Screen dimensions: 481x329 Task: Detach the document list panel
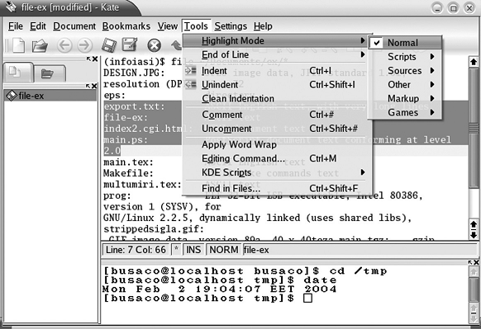click(x=88, y=86)
